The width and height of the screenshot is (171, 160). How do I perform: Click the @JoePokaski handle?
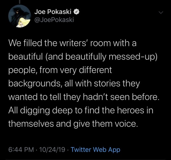54,20
